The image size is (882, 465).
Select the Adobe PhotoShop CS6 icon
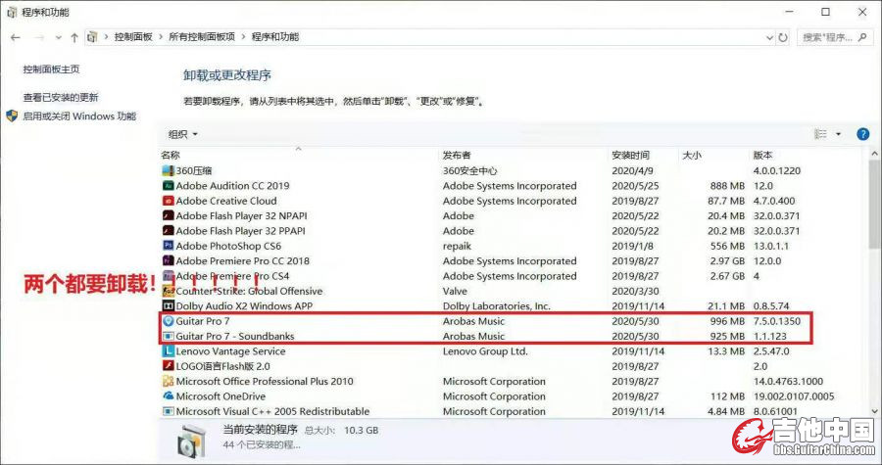click(x=168, y=246)
